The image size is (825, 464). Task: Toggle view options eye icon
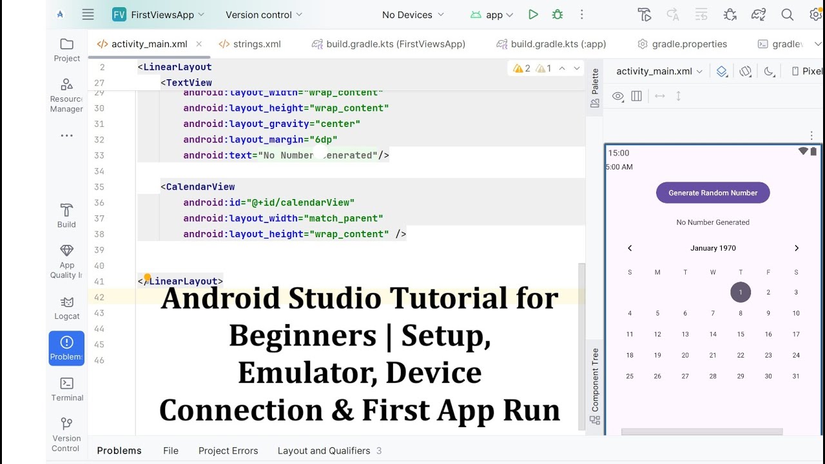617,96
